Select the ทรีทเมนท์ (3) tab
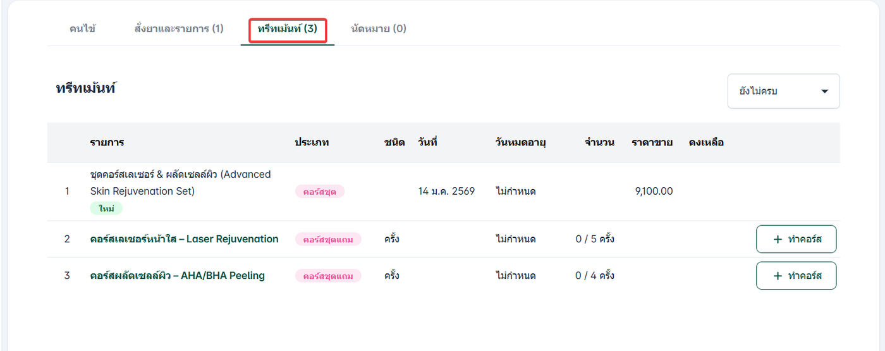The image size is (885, 351). 288,28
